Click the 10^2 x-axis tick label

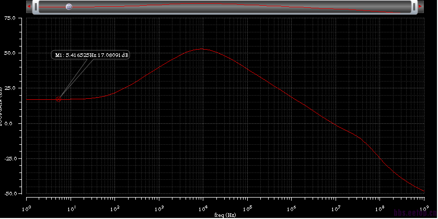[116, 208]
